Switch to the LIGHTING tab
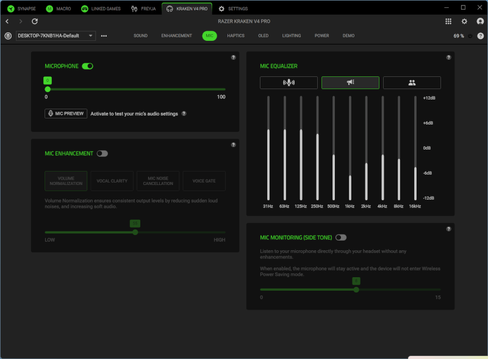This screenshot has width=488, height=359. pyautogui.click(x=292, y=35)
